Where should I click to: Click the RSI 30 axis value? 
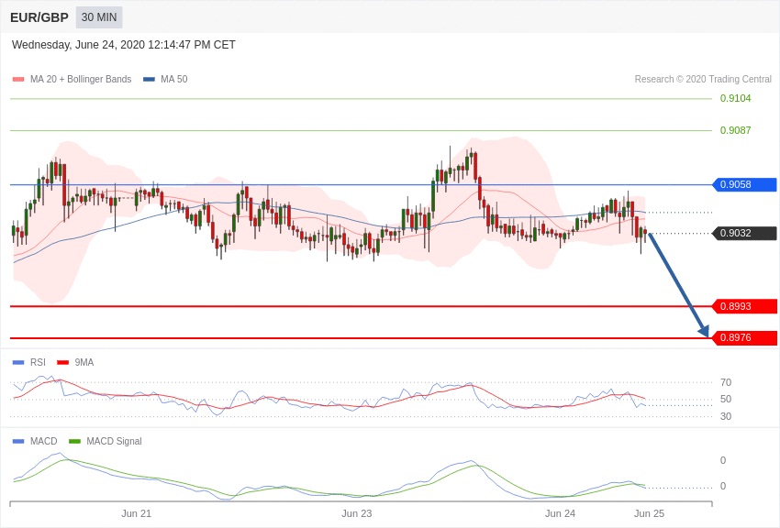725,416
